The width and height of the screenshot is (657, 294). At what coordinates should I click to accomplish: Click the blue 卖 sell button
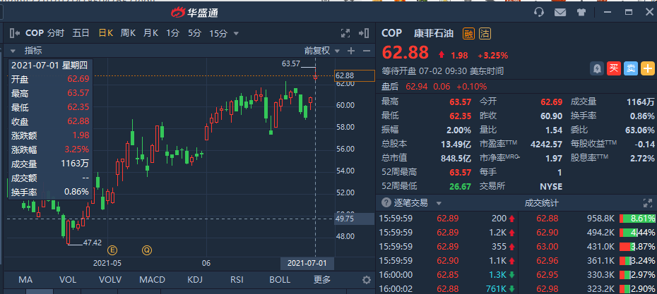(631, 68)
